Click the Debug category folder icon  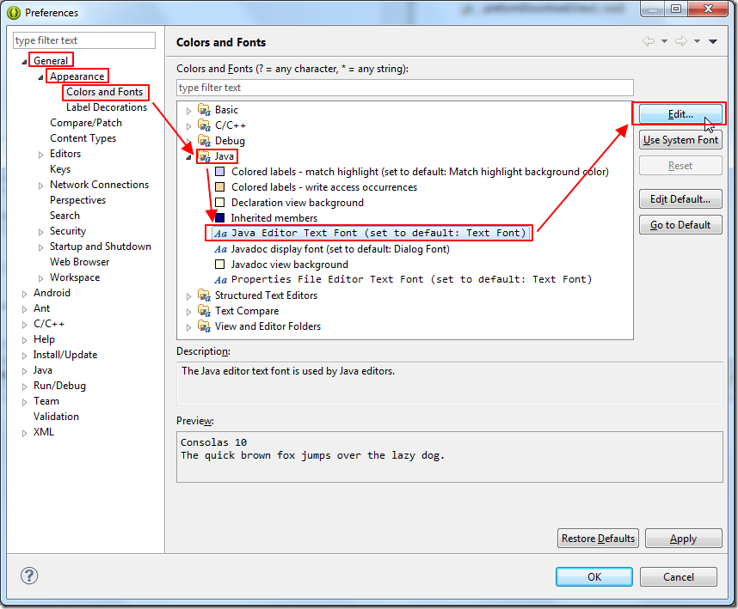pyautogui.click(x=204, y=141)
